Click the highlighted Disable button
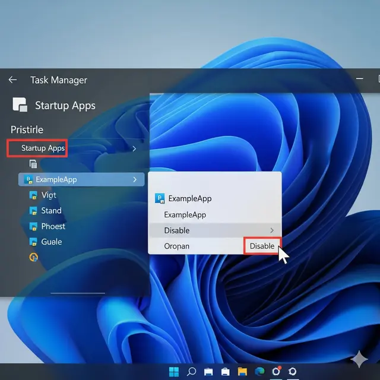The image size is (380, 380). pos(262,246)
